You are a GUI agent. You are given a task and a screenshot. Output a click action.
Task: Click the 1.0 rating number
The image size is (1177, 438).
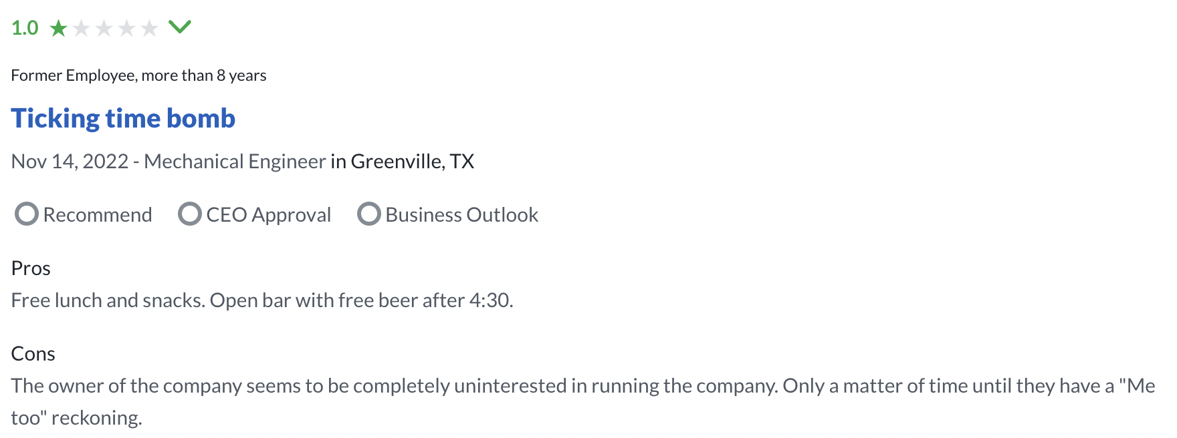(x=25, y=28)
